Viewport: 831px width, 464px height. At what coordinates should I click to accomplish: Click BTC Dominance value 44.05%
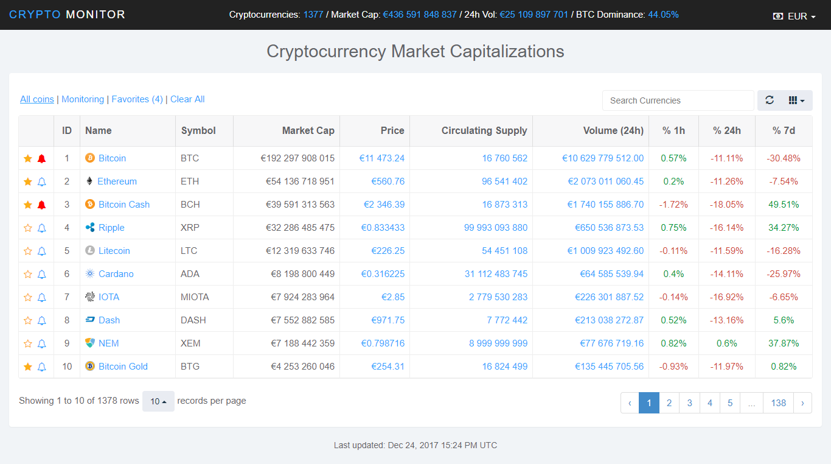pos(664,15)
